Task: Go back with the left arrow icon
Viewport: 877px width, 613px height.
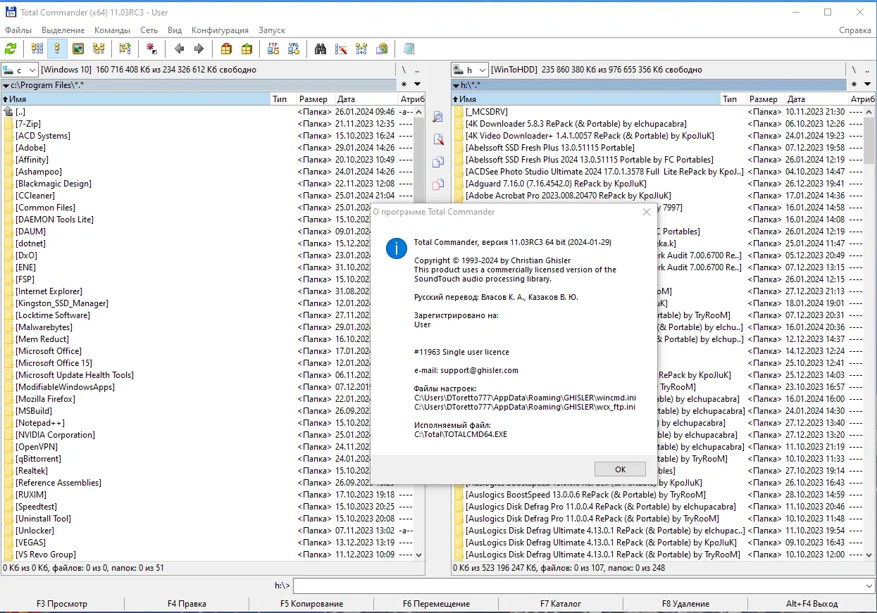Action: 179,49
